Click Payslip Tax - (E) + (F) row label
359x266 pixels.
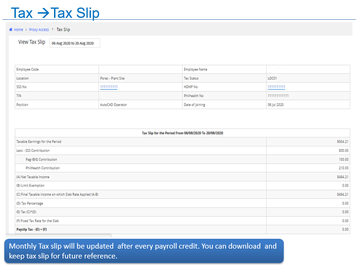pos(31,229)
